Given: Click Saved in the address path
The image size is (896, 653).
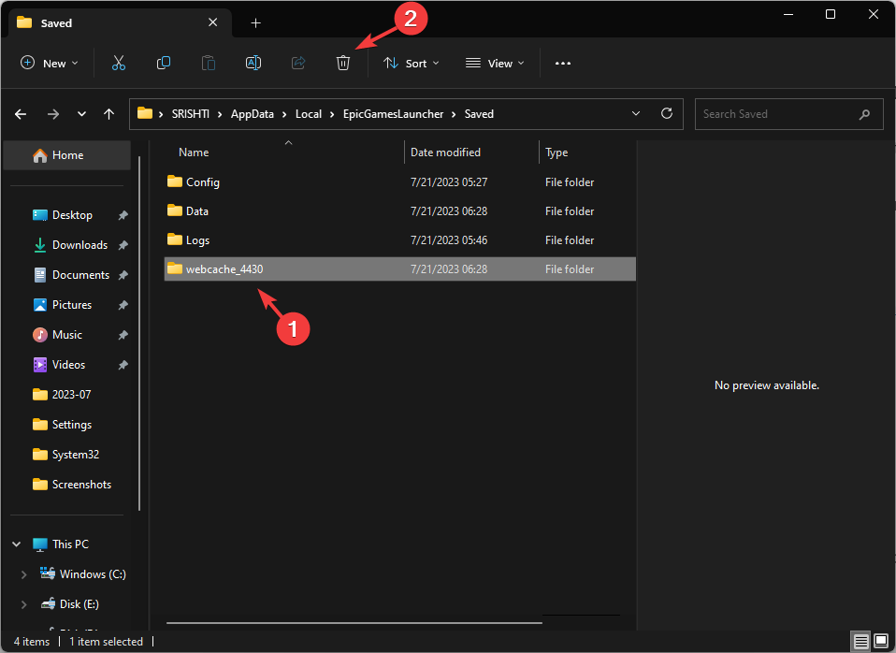Looking at the screenshot, I should (x=479, y=114).
